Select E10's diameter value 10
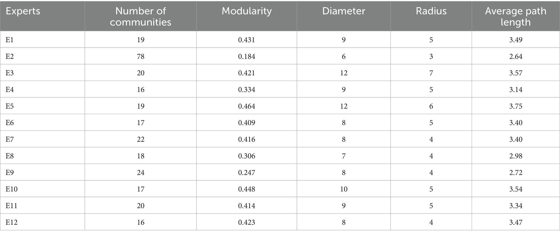This screenshot has width=560, height=235. 344,189
